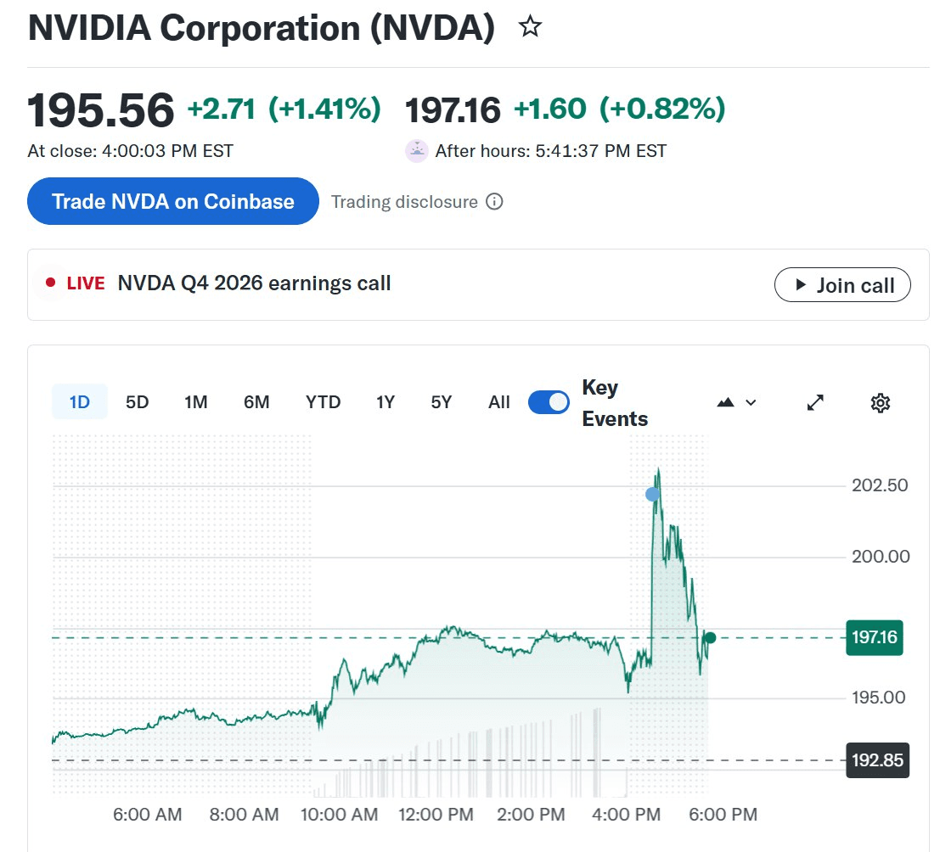This screenshot has height=852, width=940.
Task: Open chart settings gear
Action: pos(881,402)
